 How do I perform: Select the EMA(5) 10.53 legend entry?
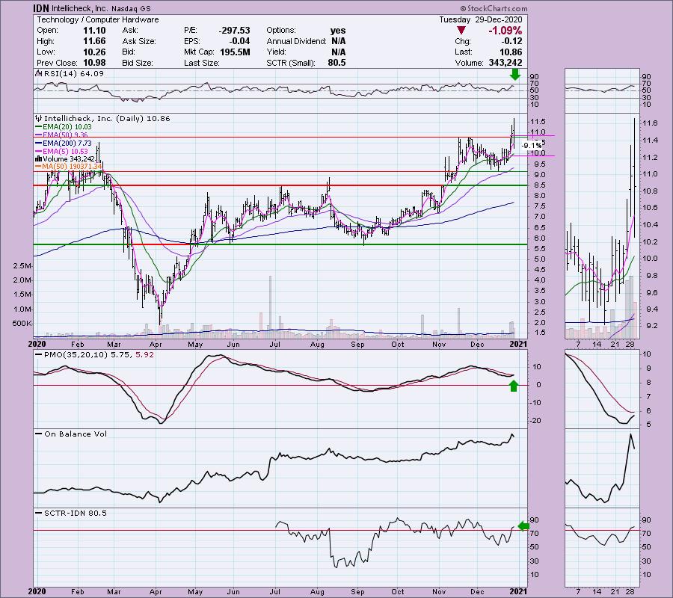[x=62, y=152]
